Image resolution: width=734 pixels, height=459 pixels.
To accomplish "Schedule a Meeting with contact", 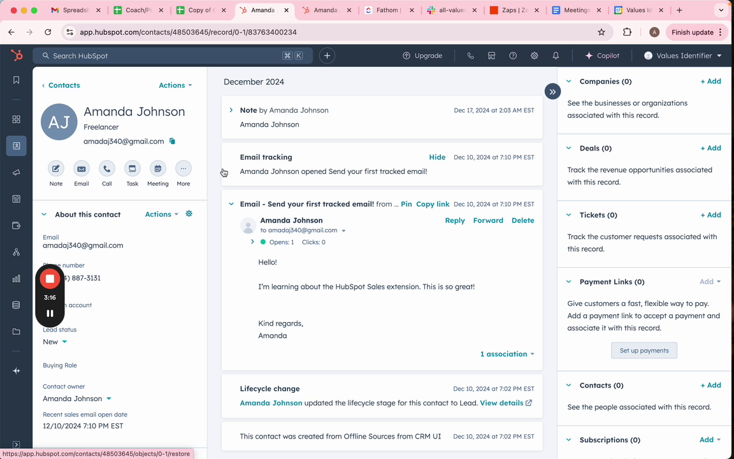I will [158, 168].
